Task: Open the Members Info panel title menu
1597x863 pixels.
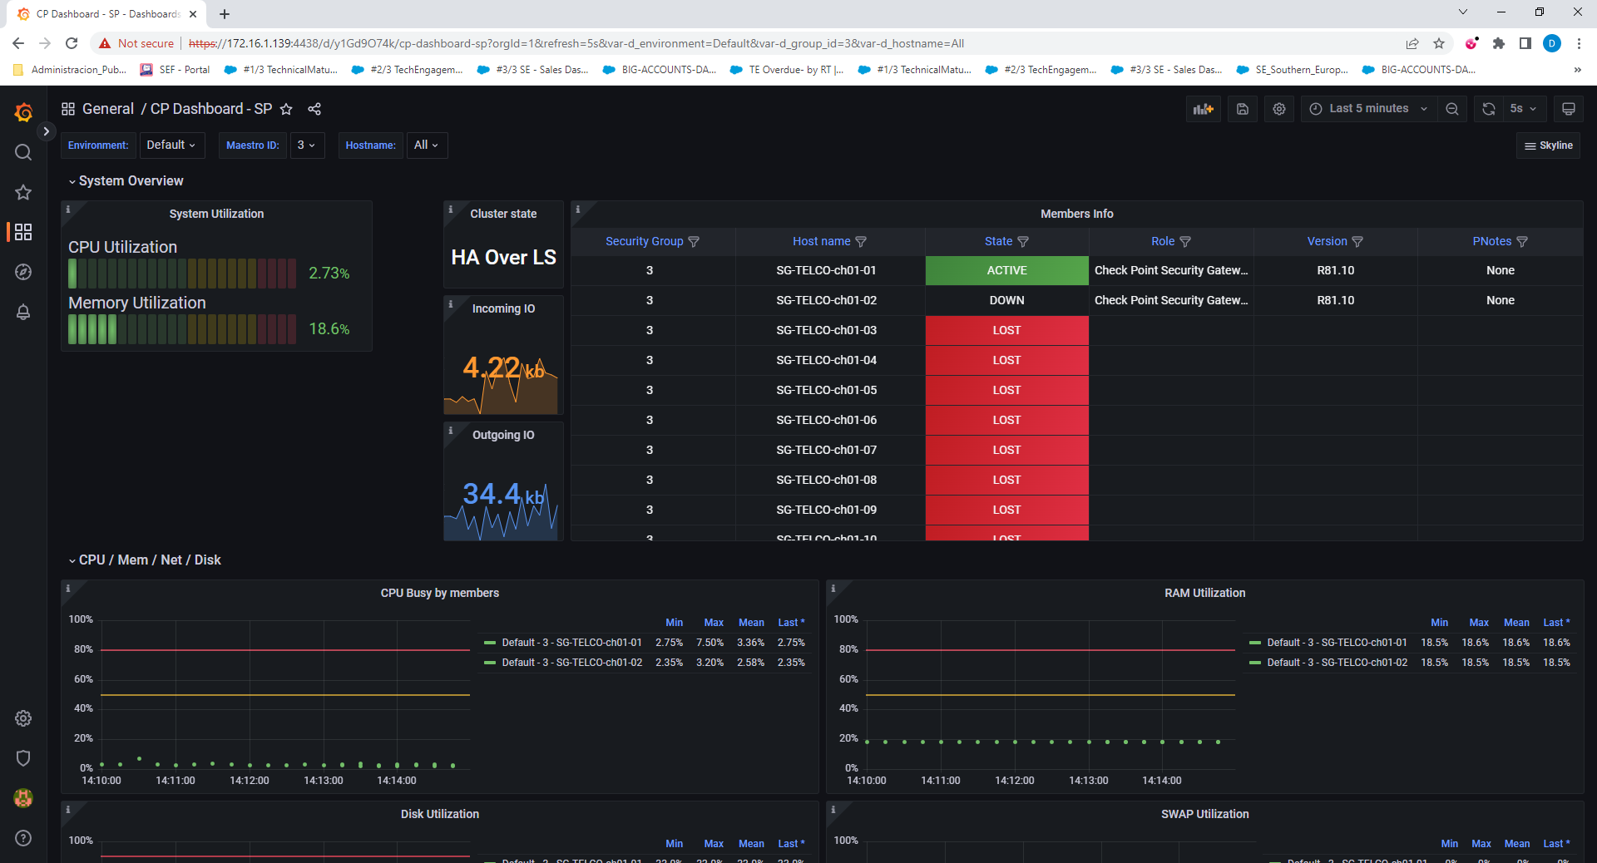Action: [1076, 214]
